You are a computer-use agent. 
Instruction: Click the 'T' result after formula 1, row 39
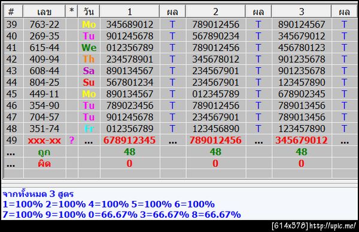pos(172,25)
